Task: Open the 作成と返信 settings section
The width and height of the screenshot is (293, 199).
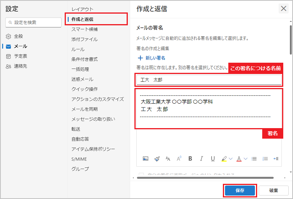Action: point(82,19)
